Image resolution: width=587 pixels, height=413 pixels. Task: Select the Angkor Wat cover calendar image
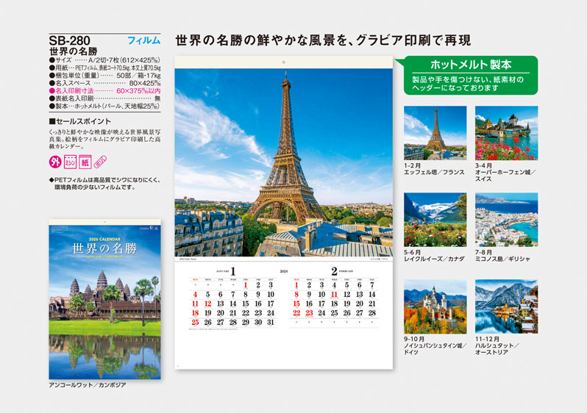(x=104, y=299)
